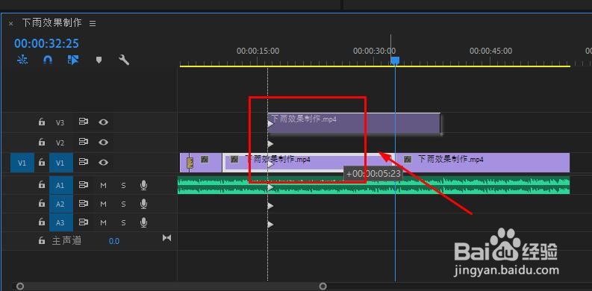Image resolution: width=592 pixels, height=291 pixels.
Task: Toggle the V1 track target
Action: click(60, 163)
